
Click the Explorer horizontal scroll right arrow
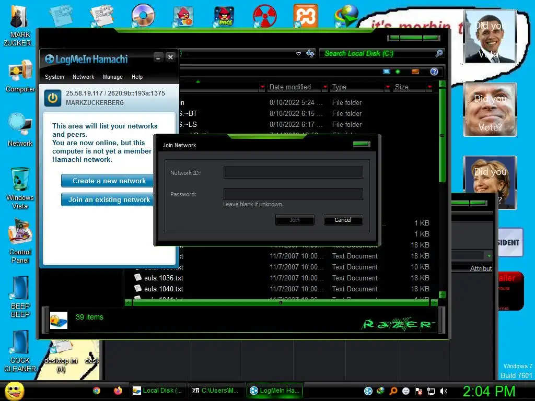[x=434, y=302]
